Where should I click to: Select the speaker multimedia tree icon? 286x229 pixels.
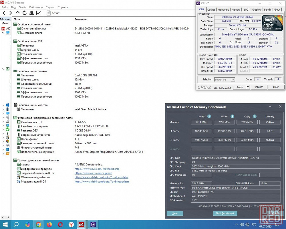7,117
